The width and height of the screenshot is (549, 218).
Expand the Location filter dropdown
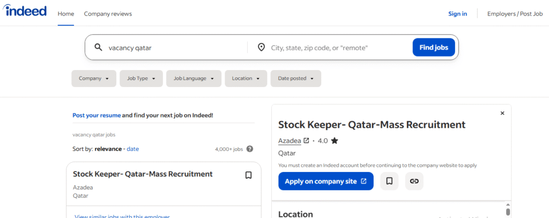tap(246, 79)
